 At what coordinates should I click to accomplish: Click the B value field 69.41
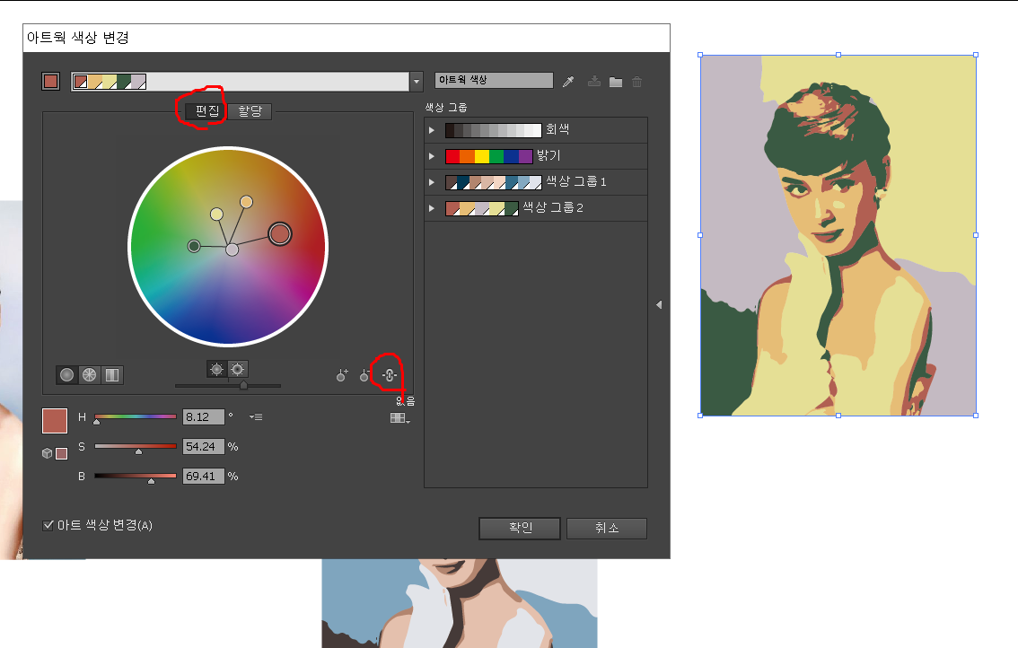(x=203, y=476)
